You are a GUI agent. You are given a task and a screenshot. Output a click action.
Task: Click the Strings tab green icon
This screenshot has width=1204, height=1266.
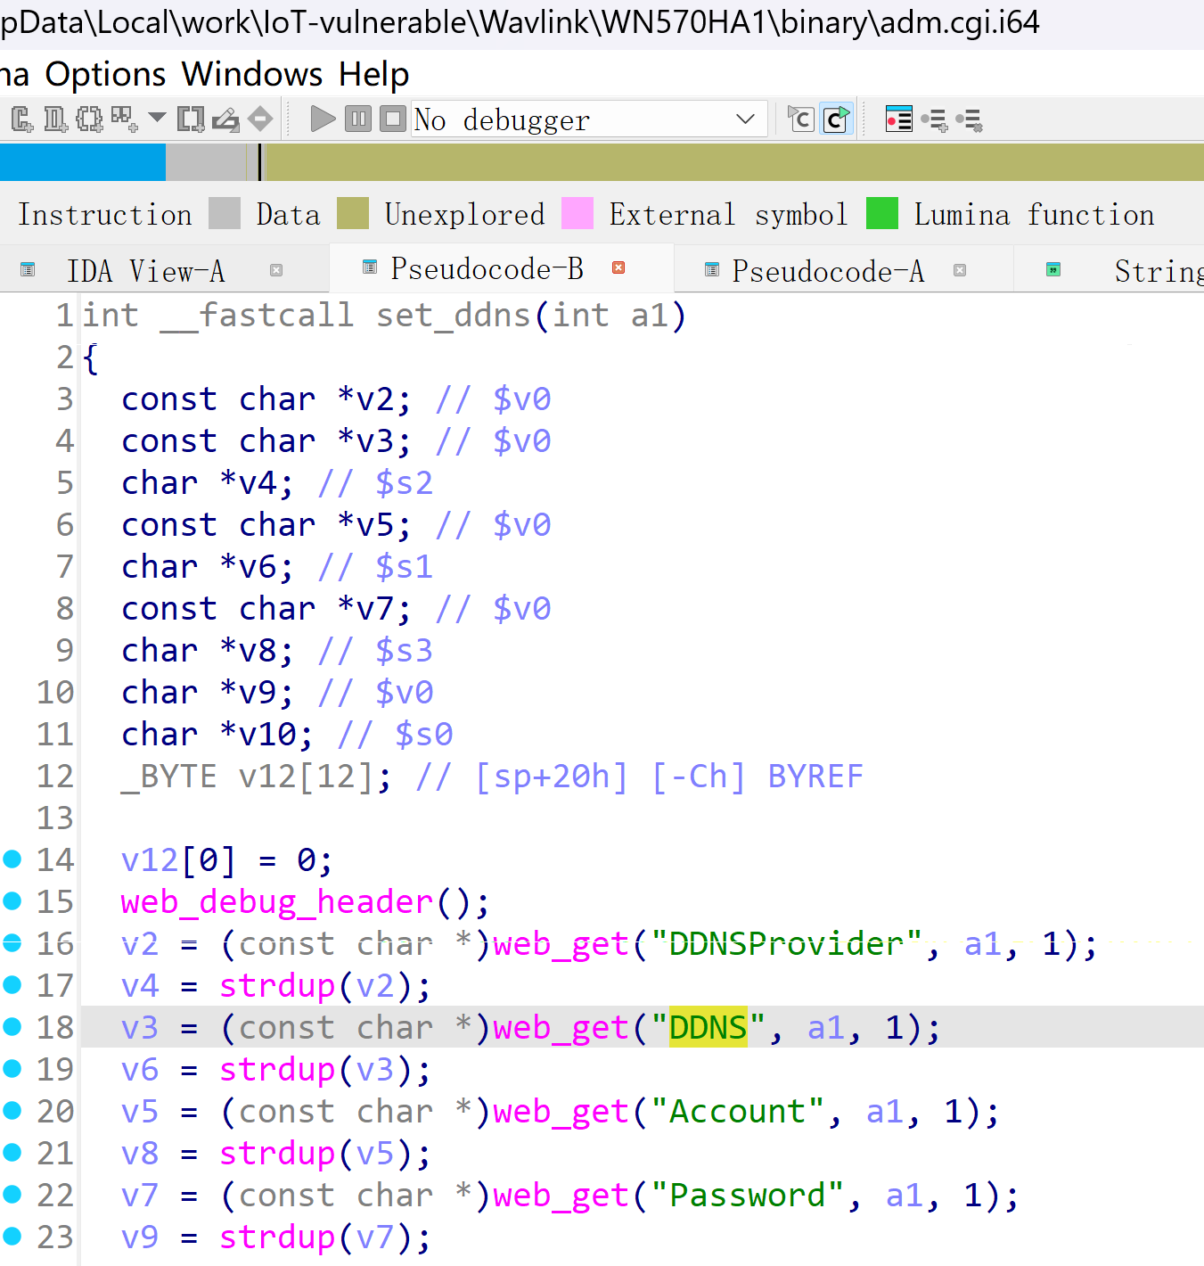pos(1053,269)
